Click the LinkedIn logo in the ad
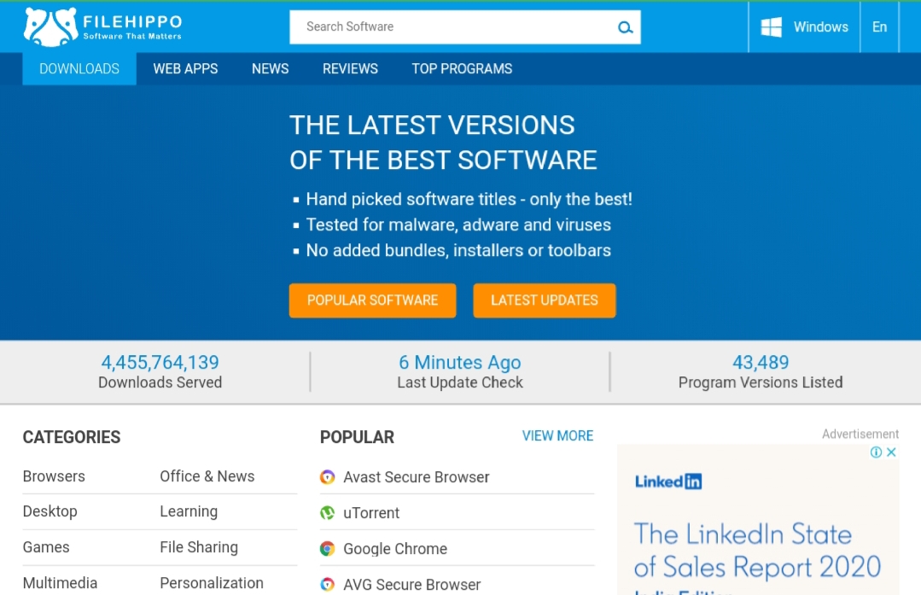 click(x=668, y=481)
